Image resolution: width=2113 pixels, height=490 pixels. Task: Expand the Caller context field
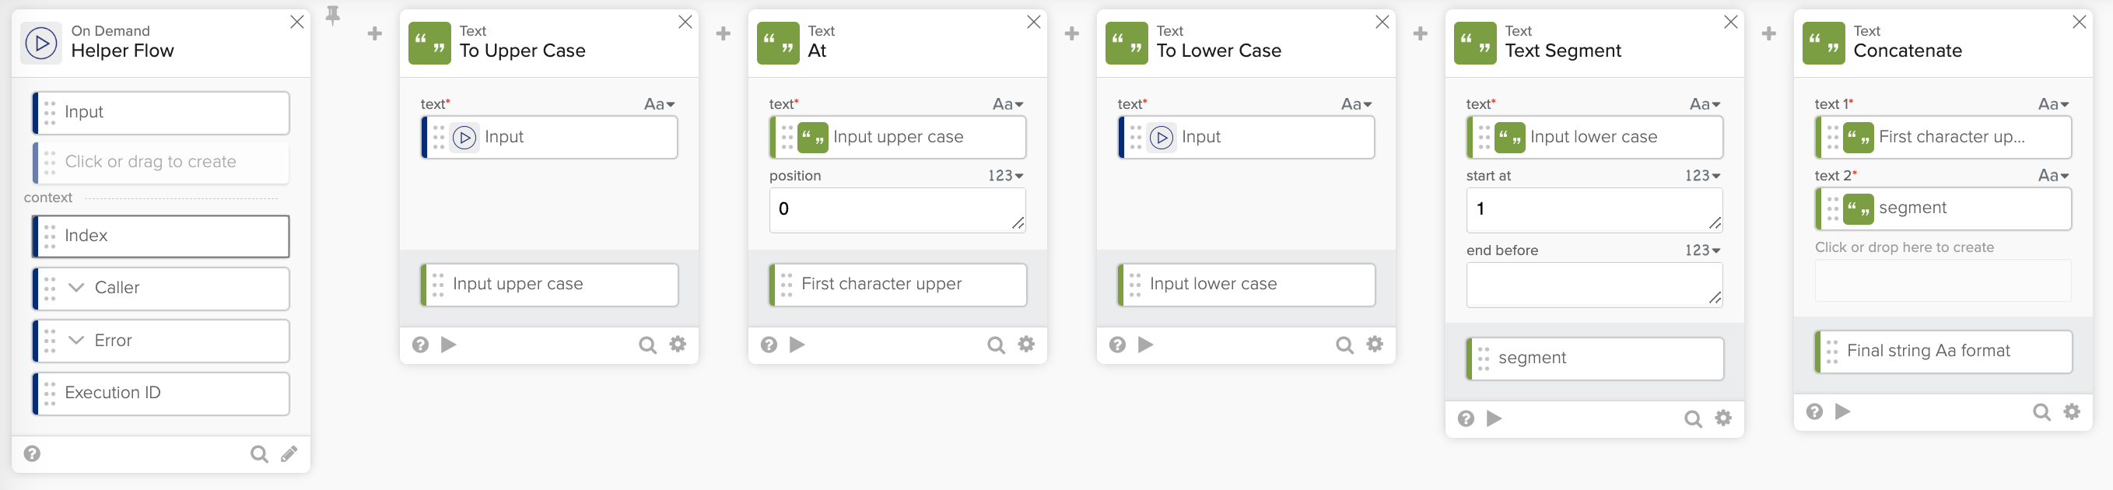point(76,288)
